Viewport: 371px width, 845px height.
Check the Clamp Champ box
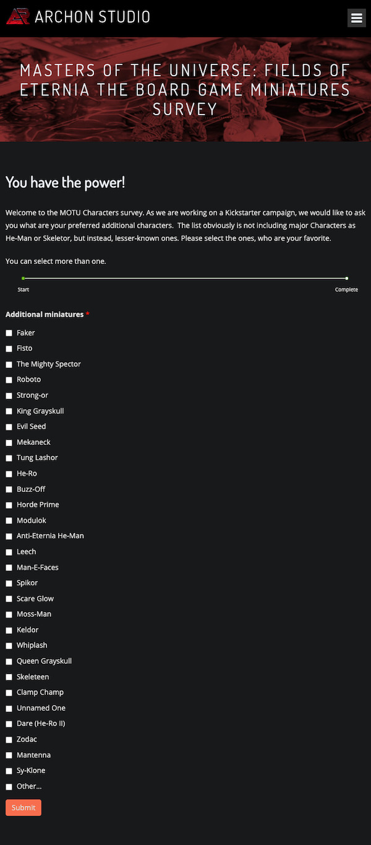9,693
